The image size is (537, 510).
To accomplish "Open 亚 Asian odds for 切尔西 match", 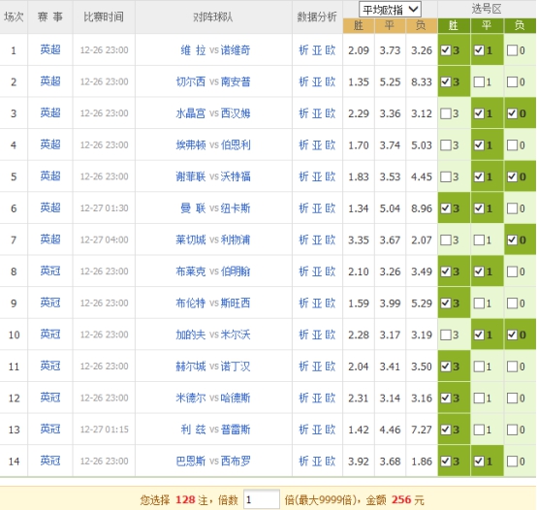I will point(317,81).
